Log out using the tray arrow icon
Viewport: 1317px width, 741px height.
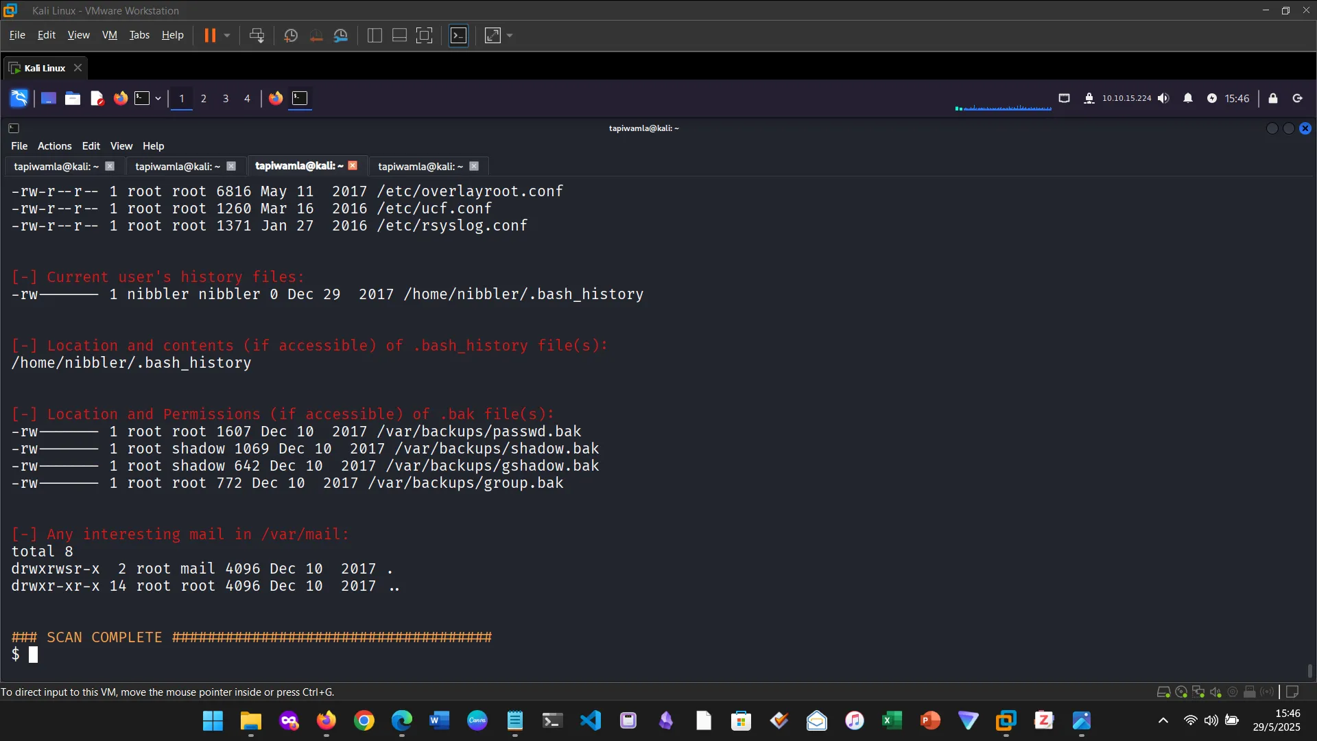tap(1297, 98)
